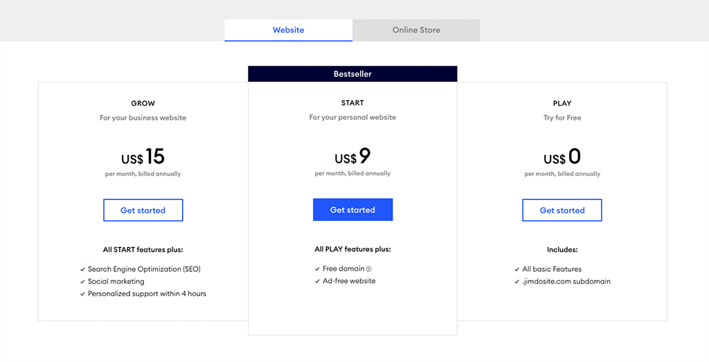Click 'All START features plus:' heading
Screen dimensions: 709x362
tap(143, 249)
